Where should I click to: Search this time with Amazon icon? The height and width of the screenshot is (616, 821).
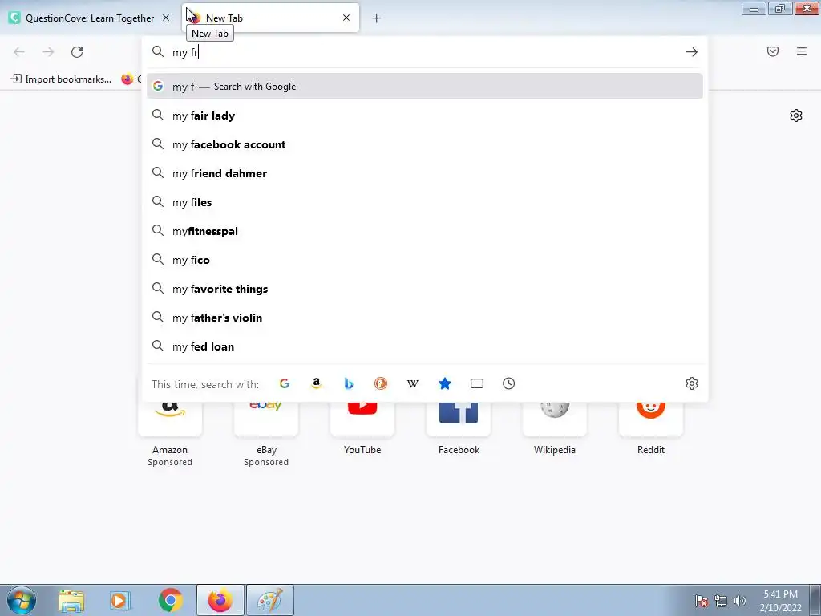point(316,383)
